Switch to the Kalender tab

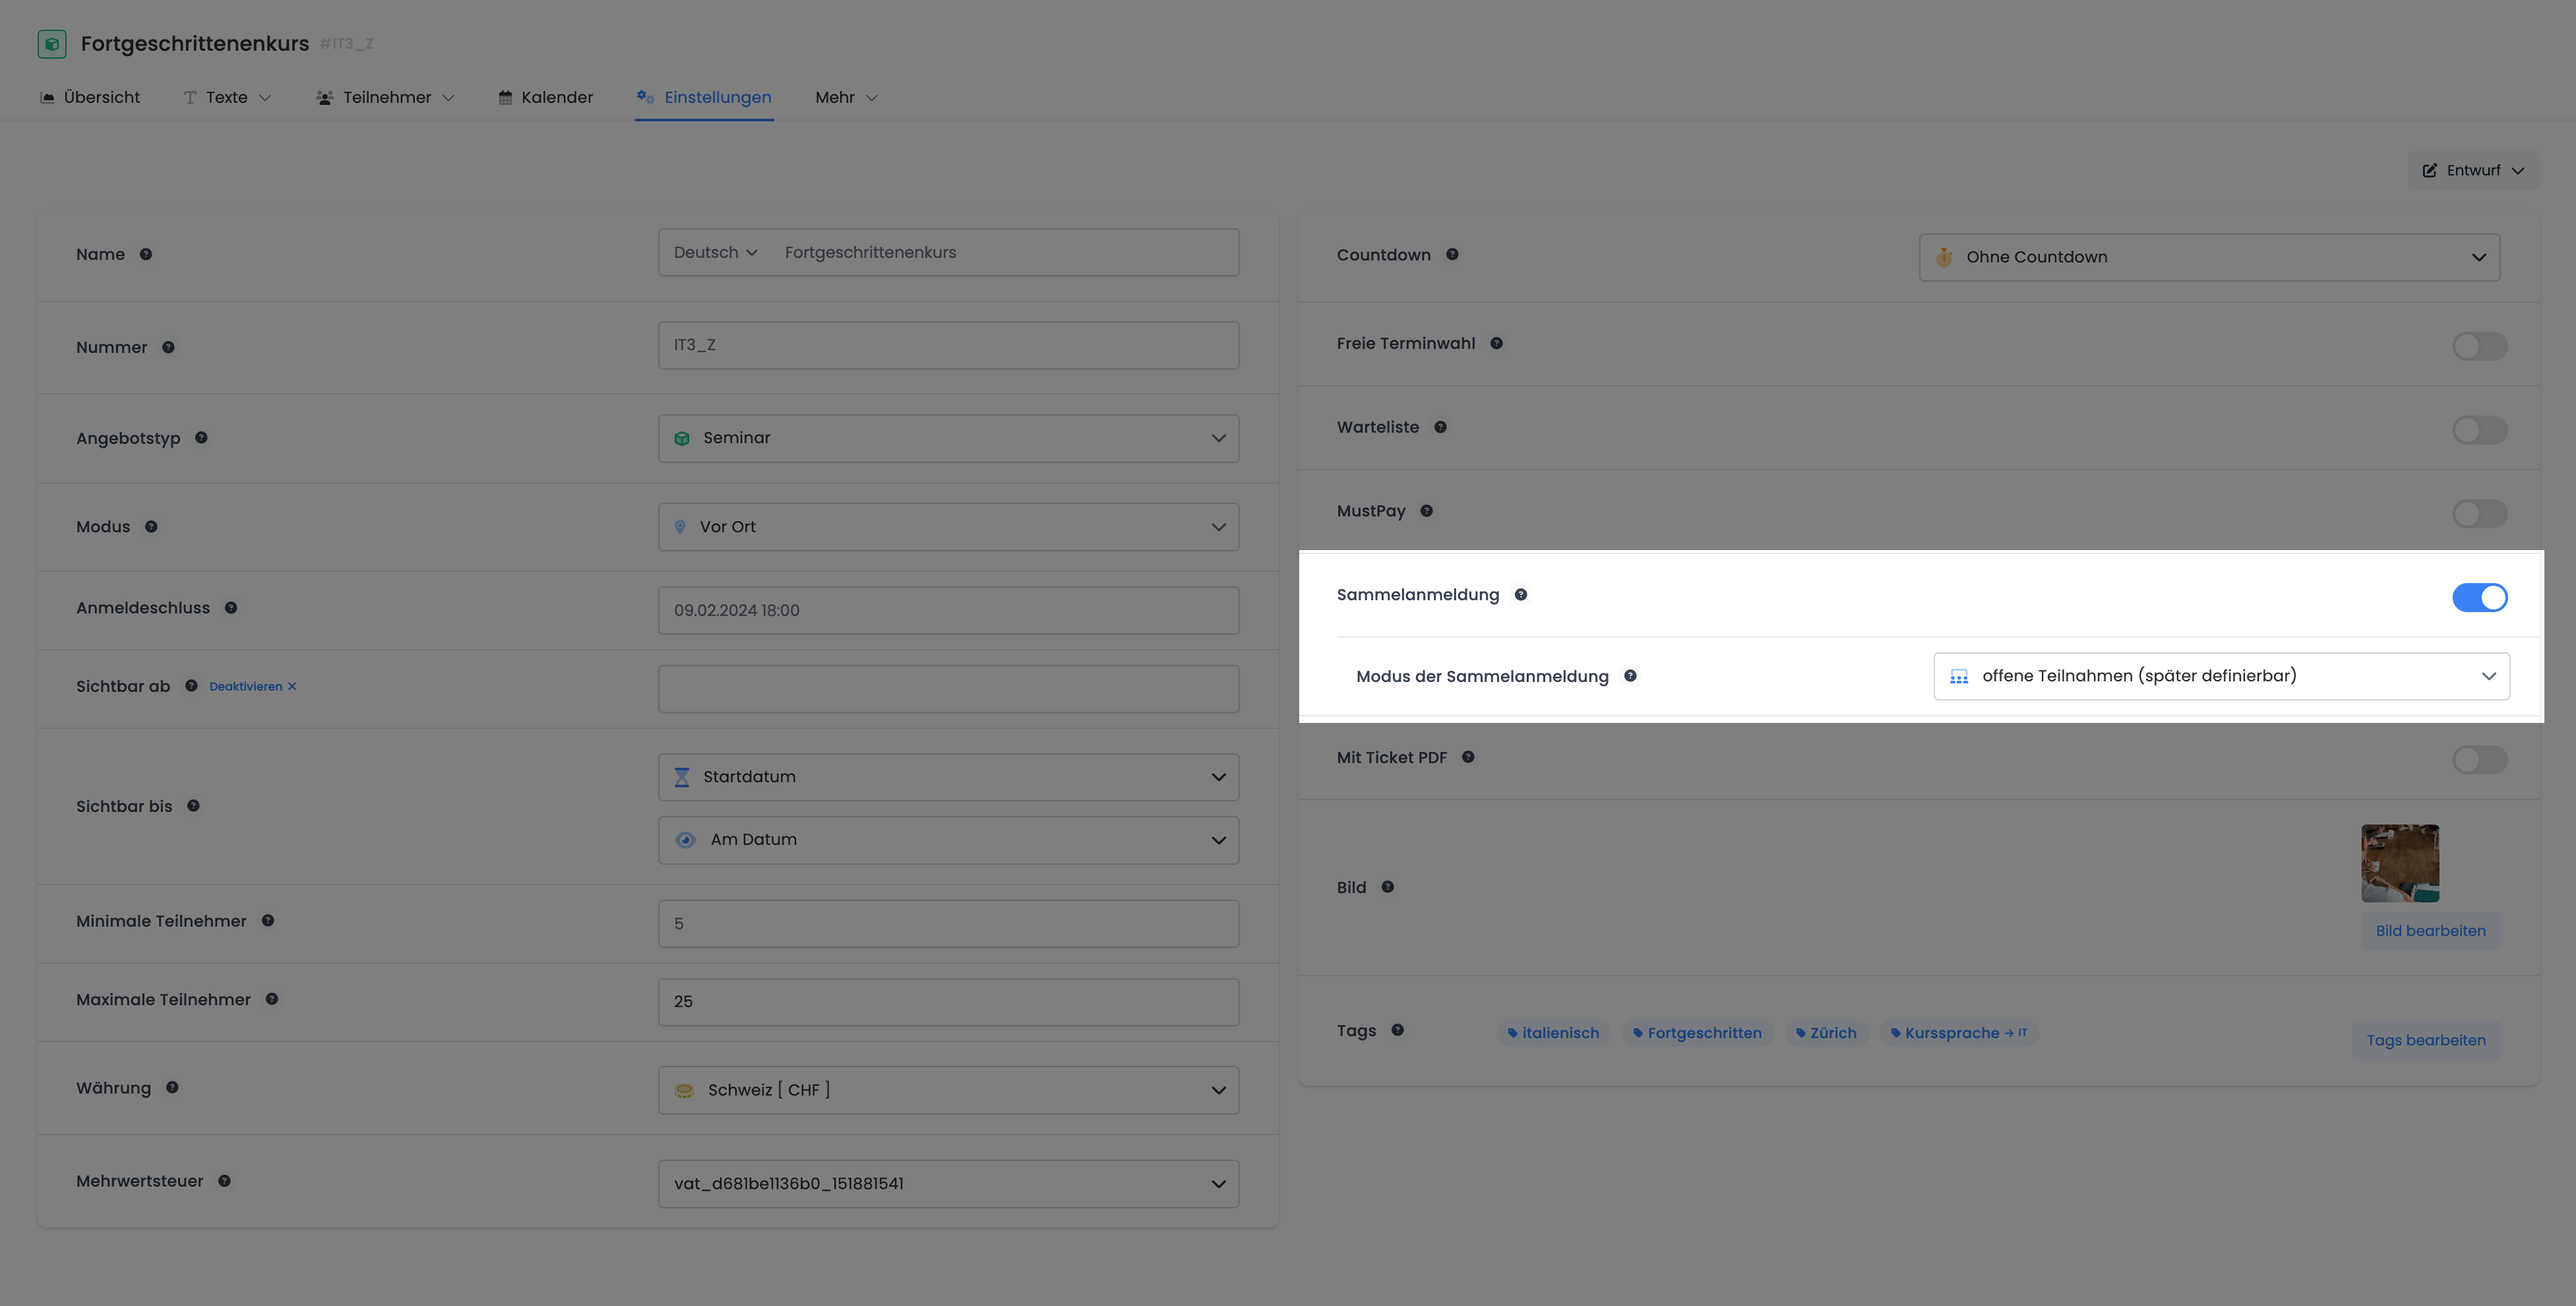click(546, 98)
